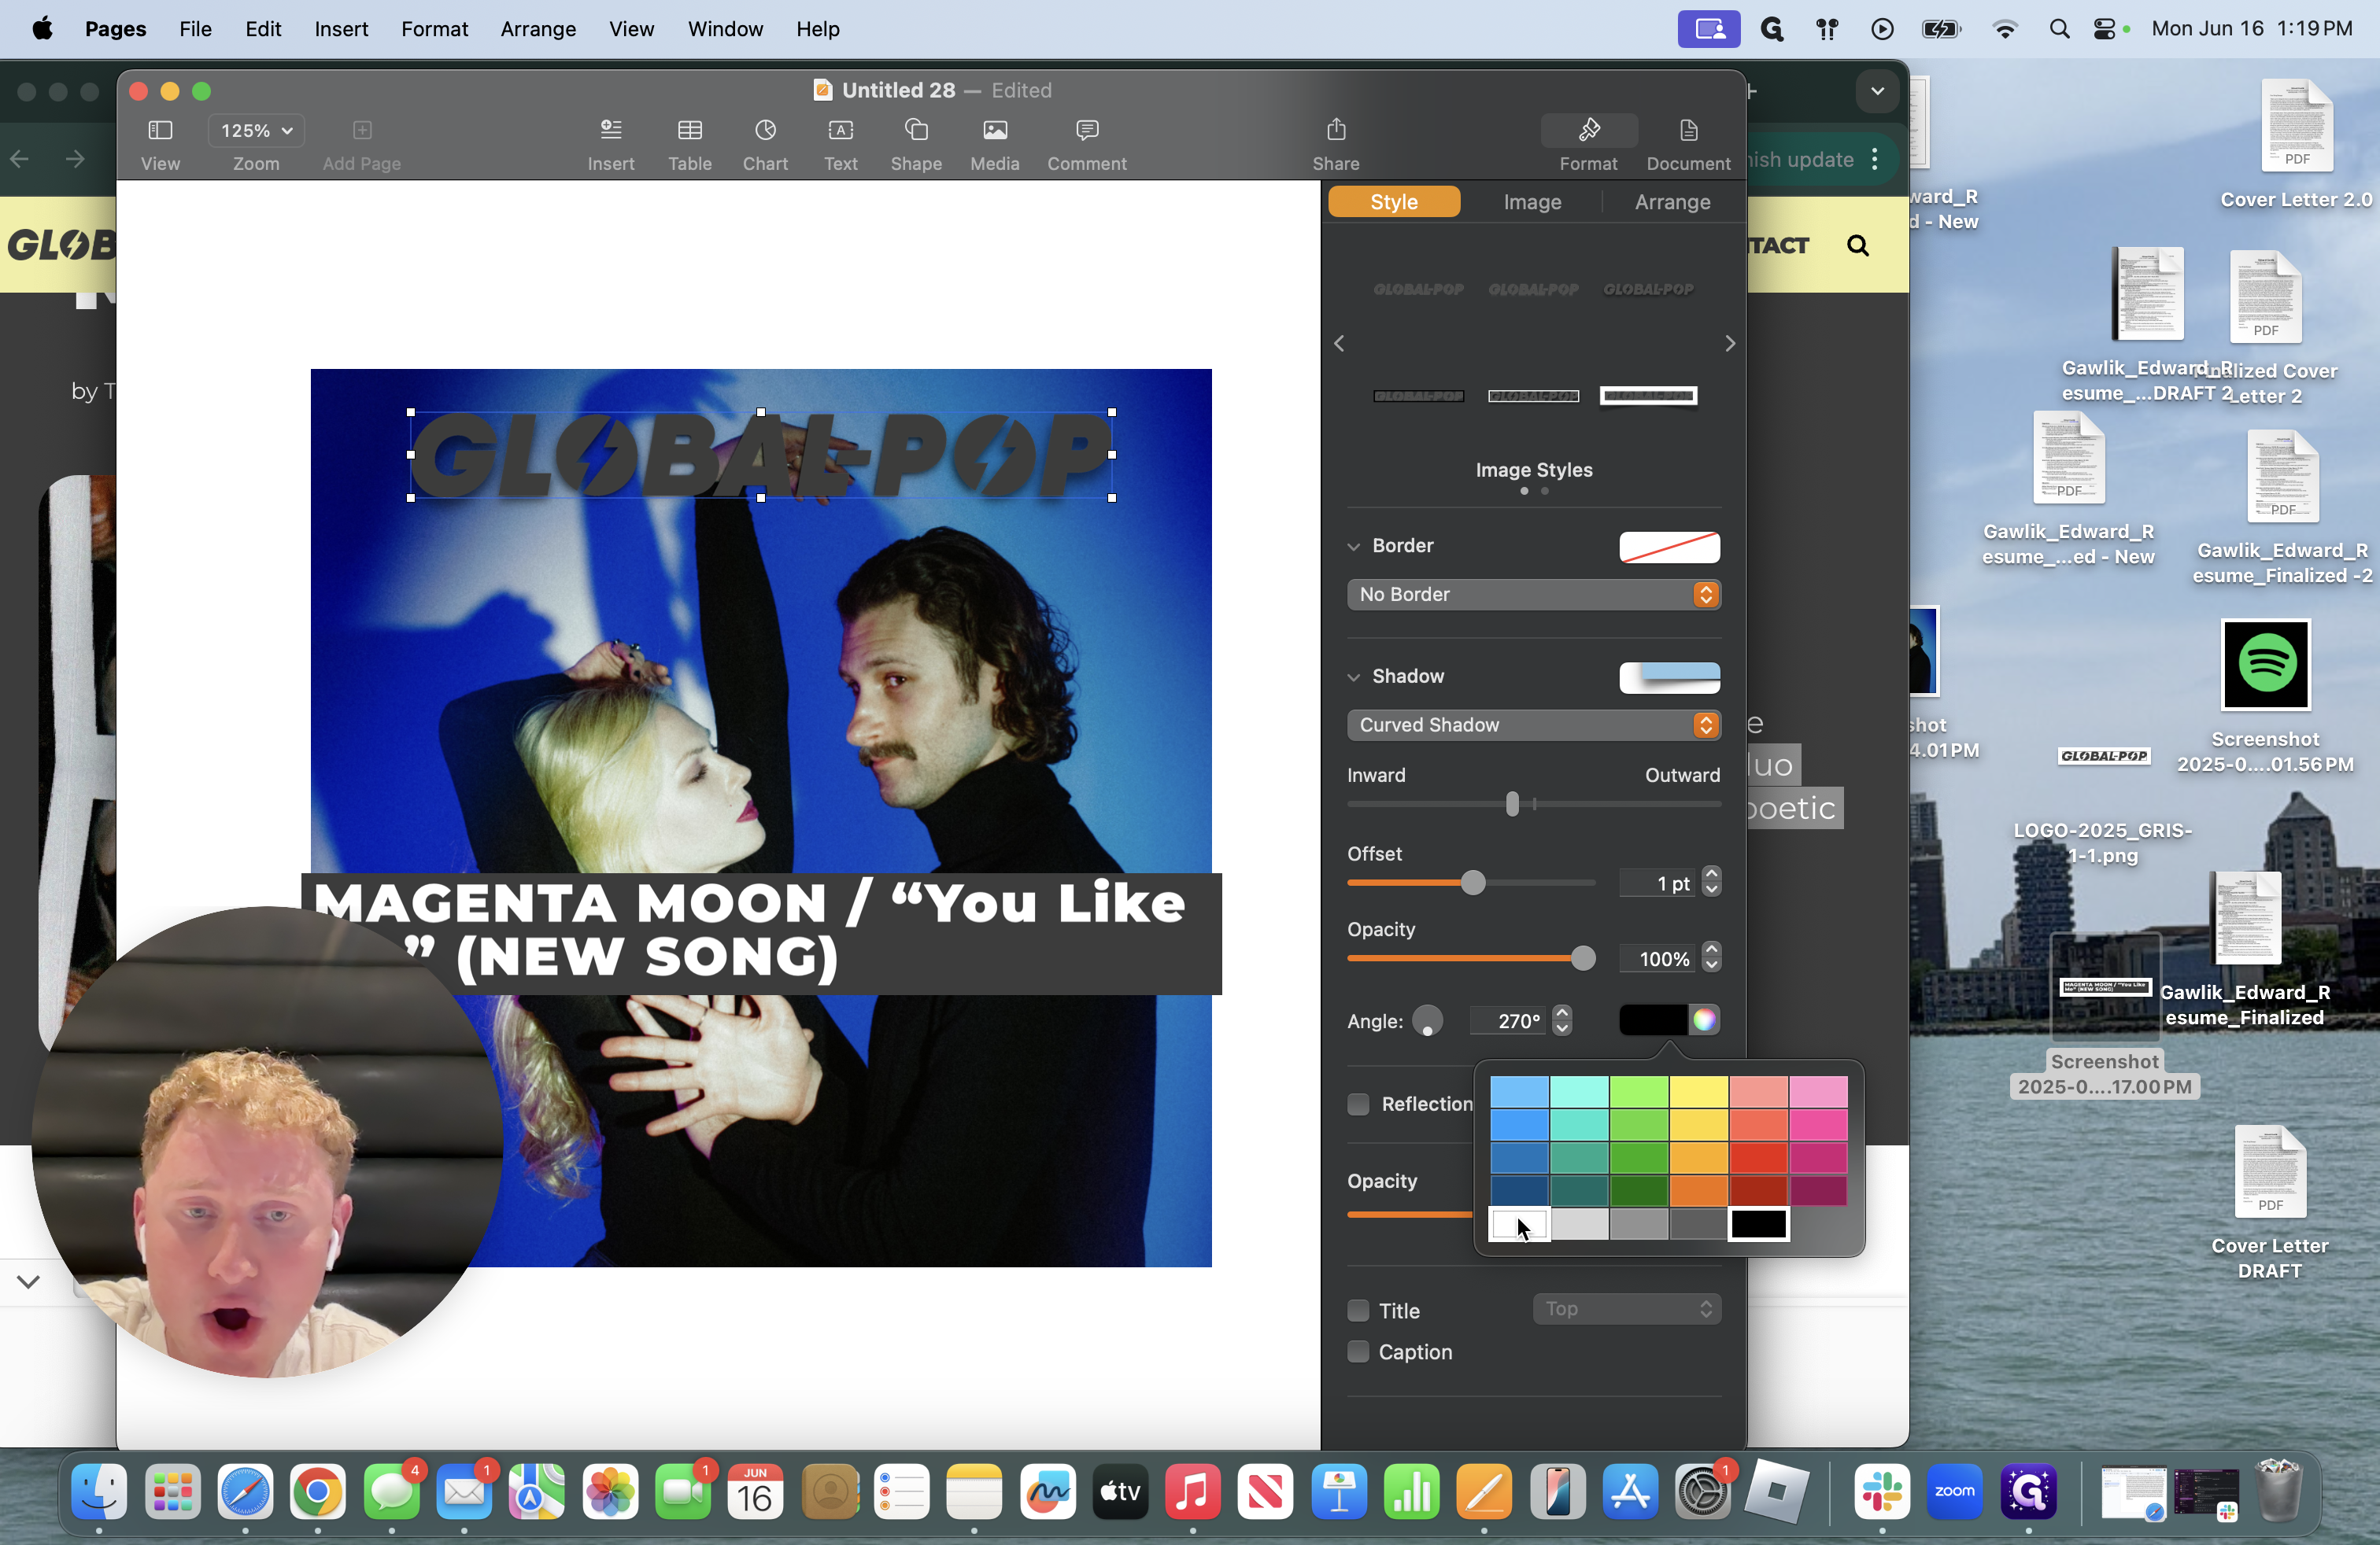Show previous image styles with left arrow
Viewport: 2380px width, 1545px height.
pyautogui.click(x=1339, y=344)
